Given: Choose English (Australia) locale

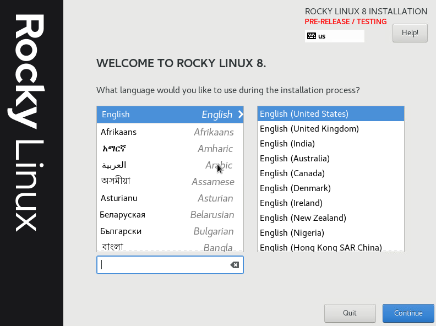Looking at the screenshot, I should click(331, 158).
